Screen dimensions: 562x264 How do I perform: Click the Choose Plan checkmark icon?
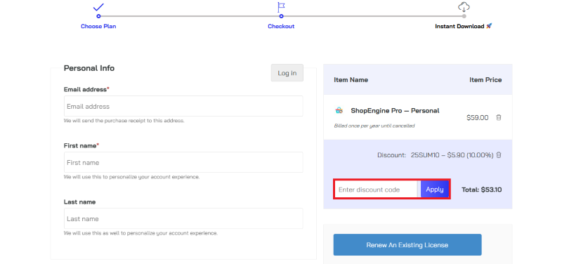click(98, 7)
